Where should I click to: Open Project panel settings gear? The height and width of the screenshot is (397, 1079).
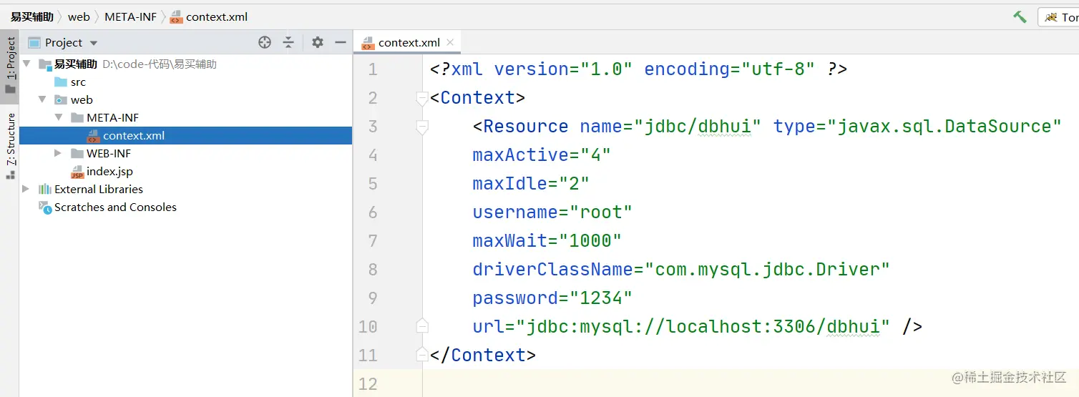point(318,43)
